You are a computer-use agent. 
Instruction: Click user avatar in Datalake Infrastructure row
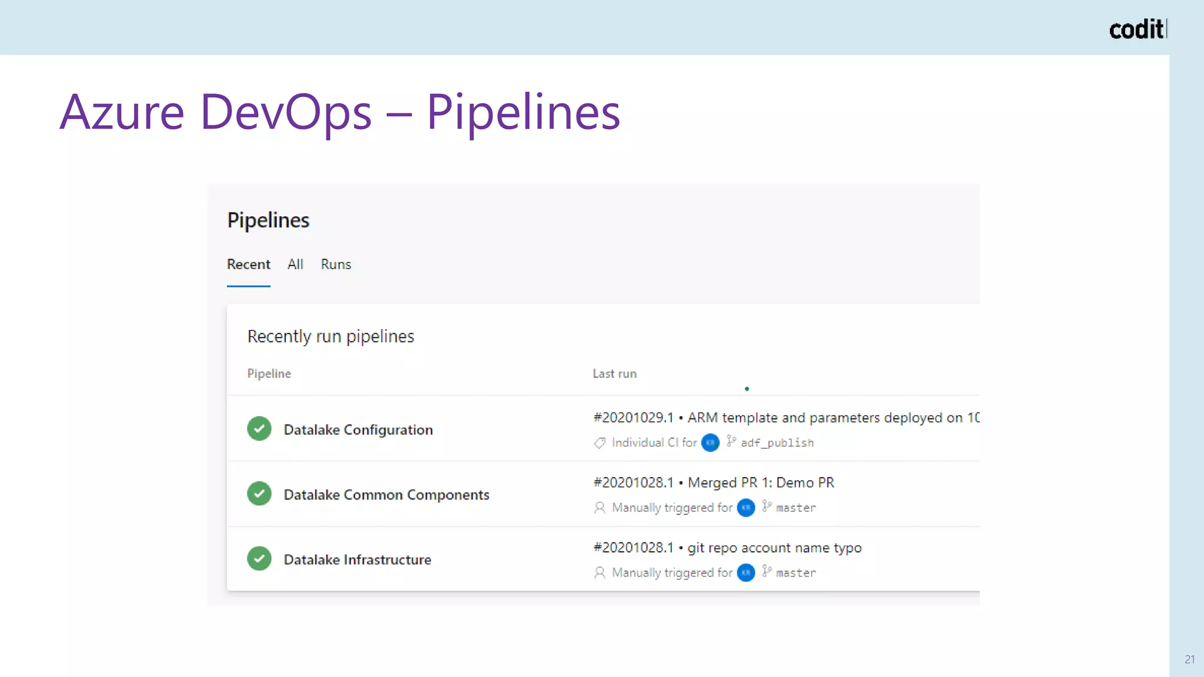pos(746,572)
